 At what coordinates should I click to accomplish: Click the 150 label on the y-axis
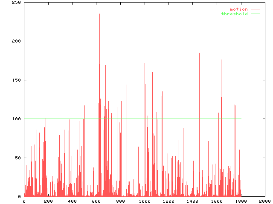(17, 80)
